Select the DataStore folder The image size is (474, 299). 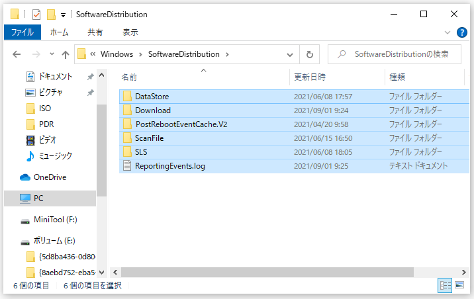[x=294, y=97]
